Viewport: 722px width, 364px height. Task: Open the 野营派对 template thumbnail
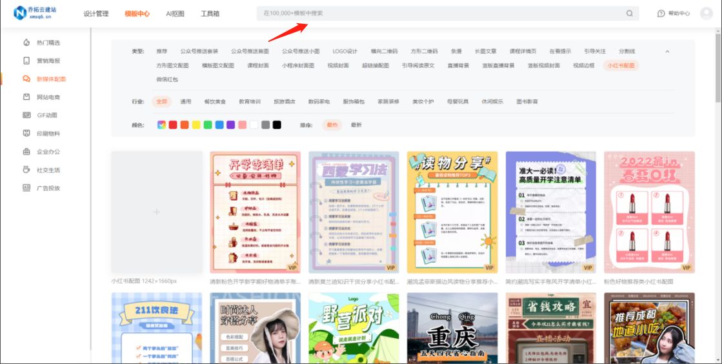point(354,328)
